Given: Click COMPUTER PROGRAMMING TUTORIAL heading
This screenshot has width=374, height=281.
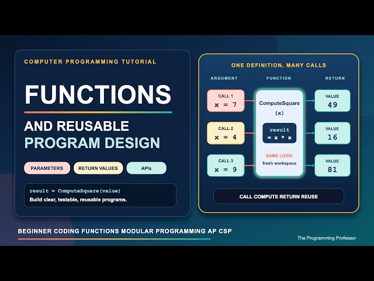Looking at the screenshot, I should [x=90, y=61].
